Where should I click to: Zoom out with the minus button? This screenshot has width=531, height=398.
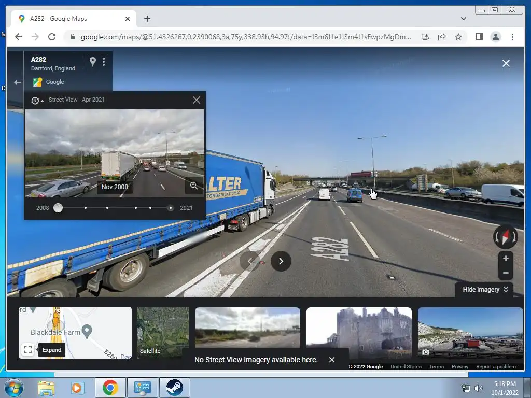tap(506, 273)
